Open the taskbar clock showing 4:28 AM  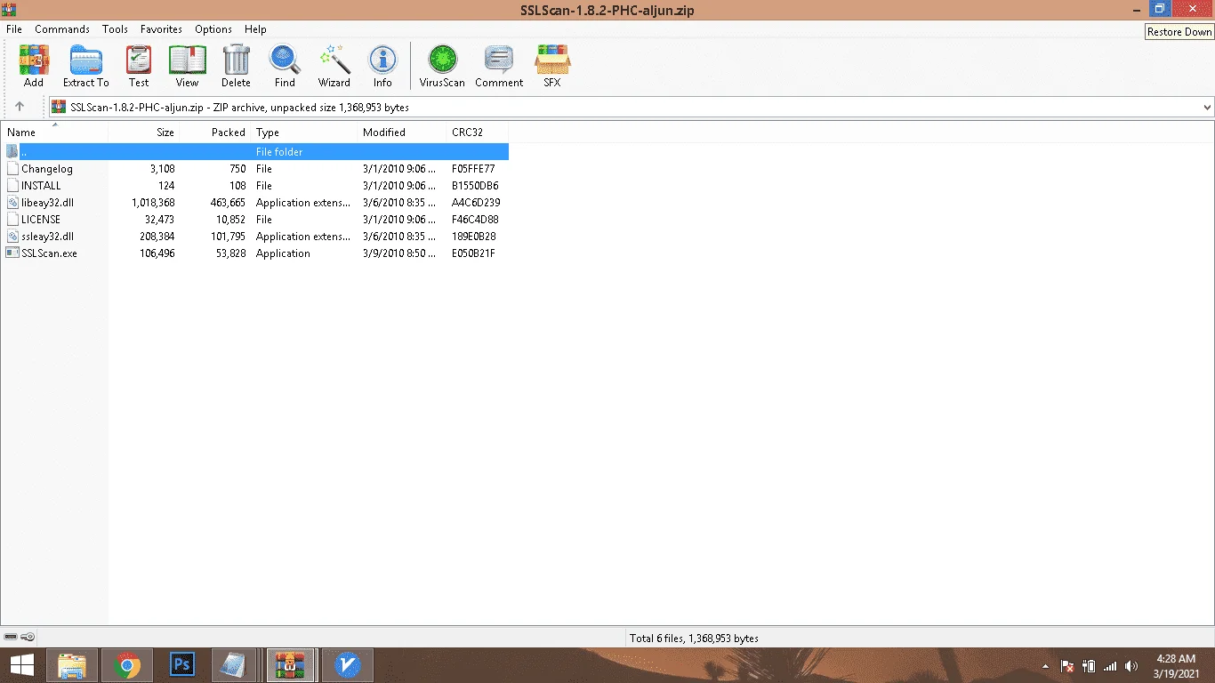[1176, 665]
